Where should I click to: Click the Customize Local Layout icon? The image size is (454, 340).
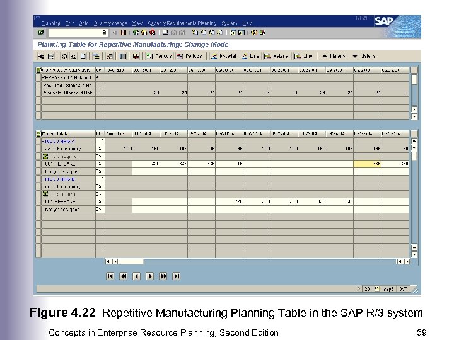coord(262,32)
